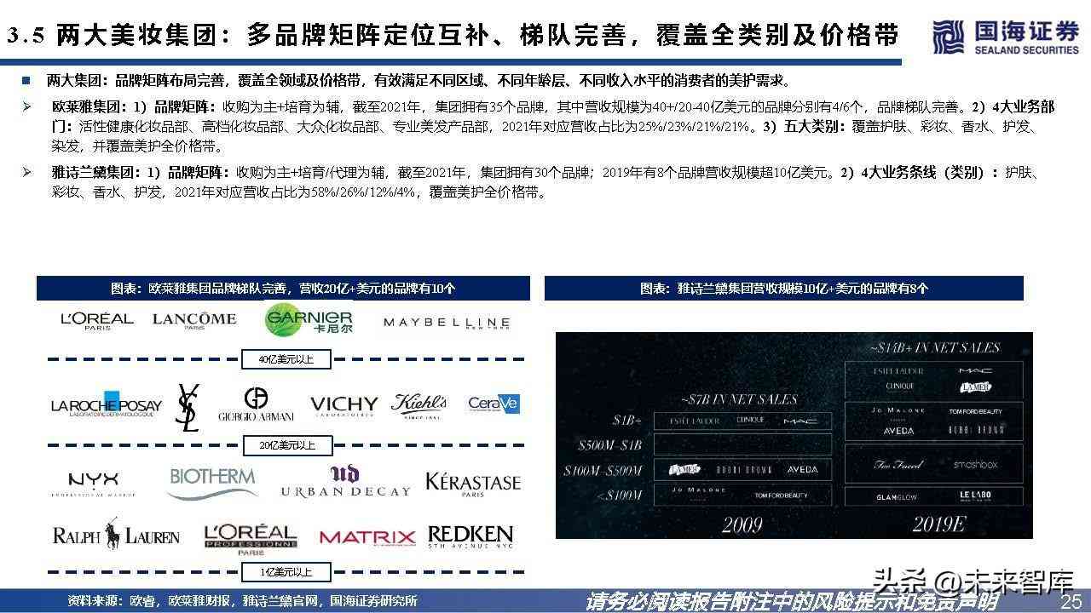Image resolution: width=1091 pixels, height=613 pixels.
Task: Click the NYX Professional Makeup logo
Action: click(94, 482)
